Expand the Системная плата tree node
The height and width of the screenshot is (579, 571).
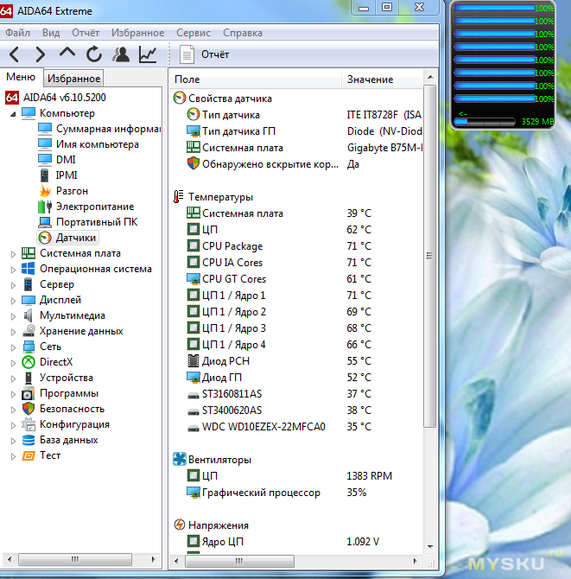click(x=13, y=254)
